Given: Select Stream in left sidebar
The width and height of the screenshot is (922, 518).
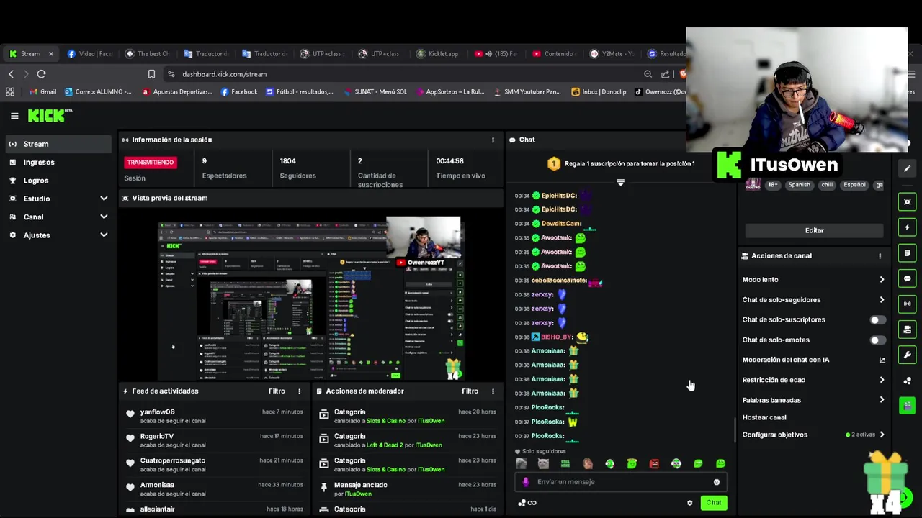Looking at the screenshot, I should [58, 144].
